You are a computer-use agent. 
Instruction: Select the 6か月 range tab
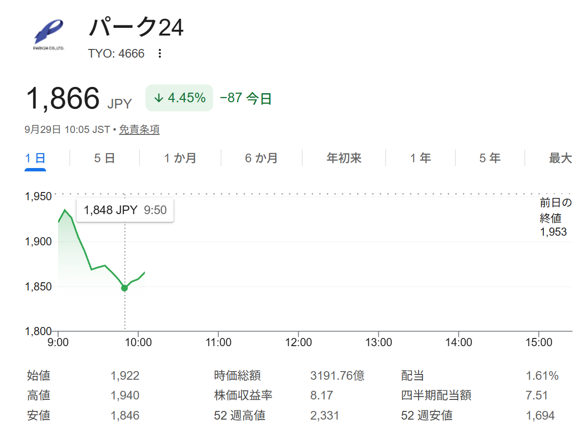click(x=261, y=158)
